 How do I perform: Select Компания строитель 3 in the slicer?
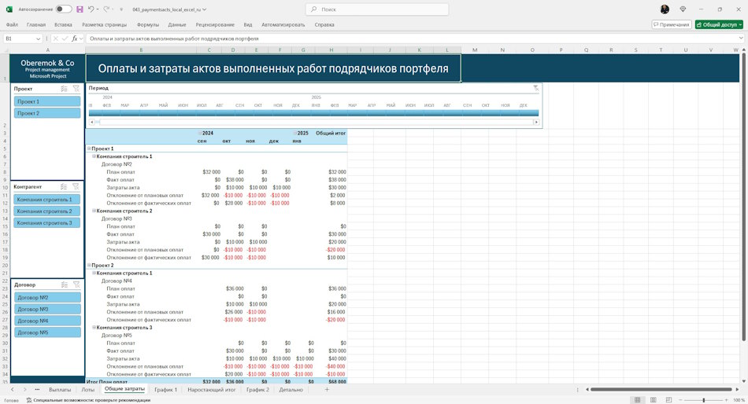tap(46, 223)
